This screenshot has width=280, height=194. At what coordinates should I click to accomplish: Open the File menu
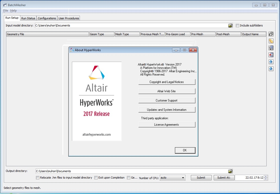coord(6,11)
